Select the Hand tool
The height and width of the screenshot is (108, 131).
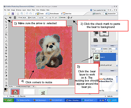[6, 25]
